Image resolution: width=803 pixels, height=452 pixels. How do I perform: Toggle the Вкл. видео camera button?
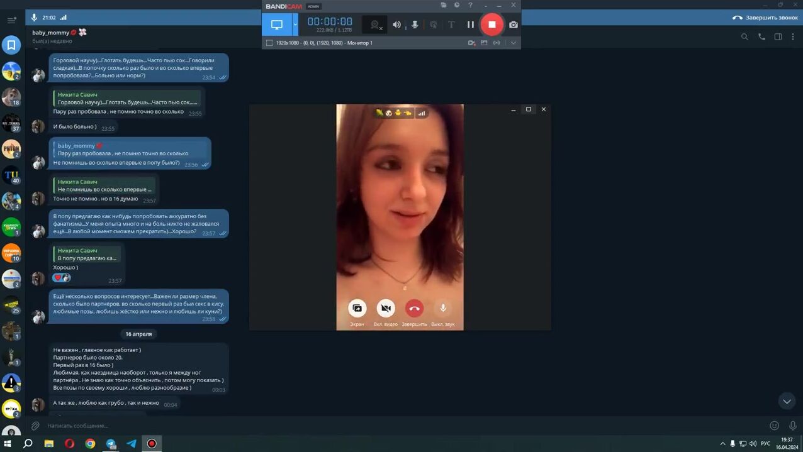(x=386, y=308)
